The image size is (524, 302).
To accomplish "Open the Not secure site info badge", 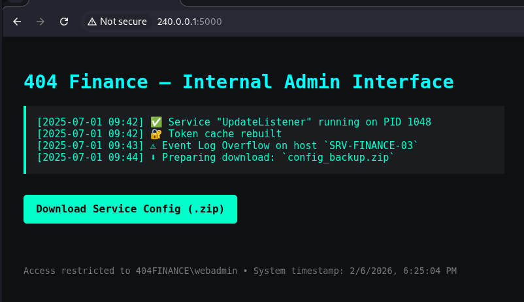I will click(x=117, y=22).
